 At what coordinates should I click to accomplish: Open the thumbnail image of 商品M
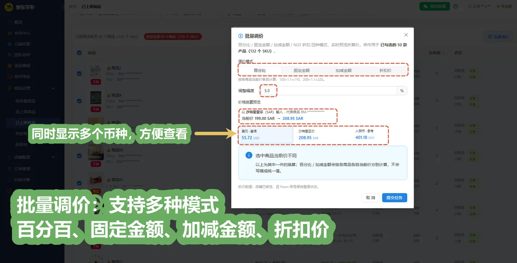[96, 153]
